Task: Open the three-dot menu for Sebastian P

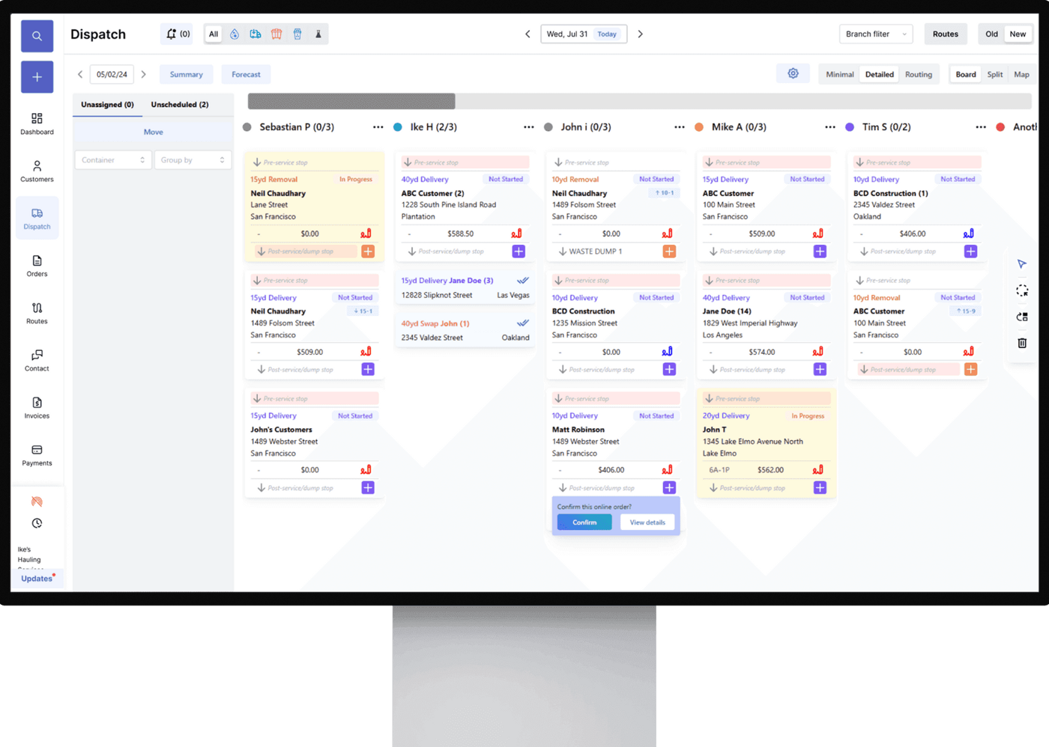Action: pos(378,127)
